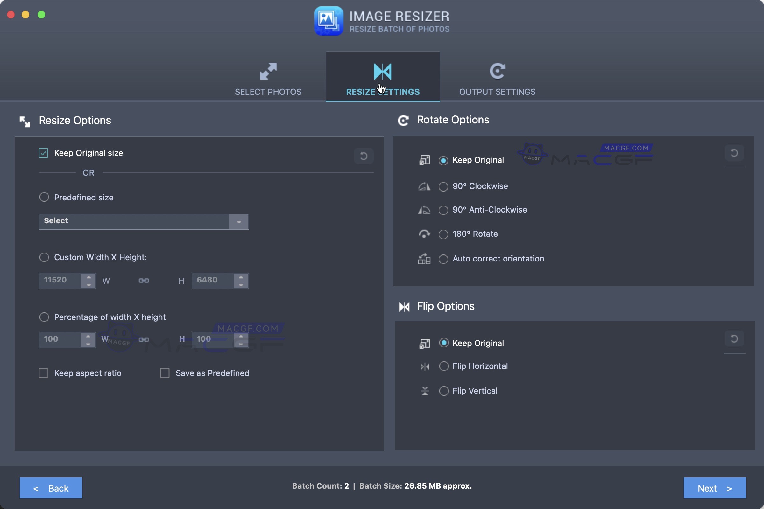764x509 pixels.
Task: Click the Rotate Options panel icon
Action: tap(403, 121)
